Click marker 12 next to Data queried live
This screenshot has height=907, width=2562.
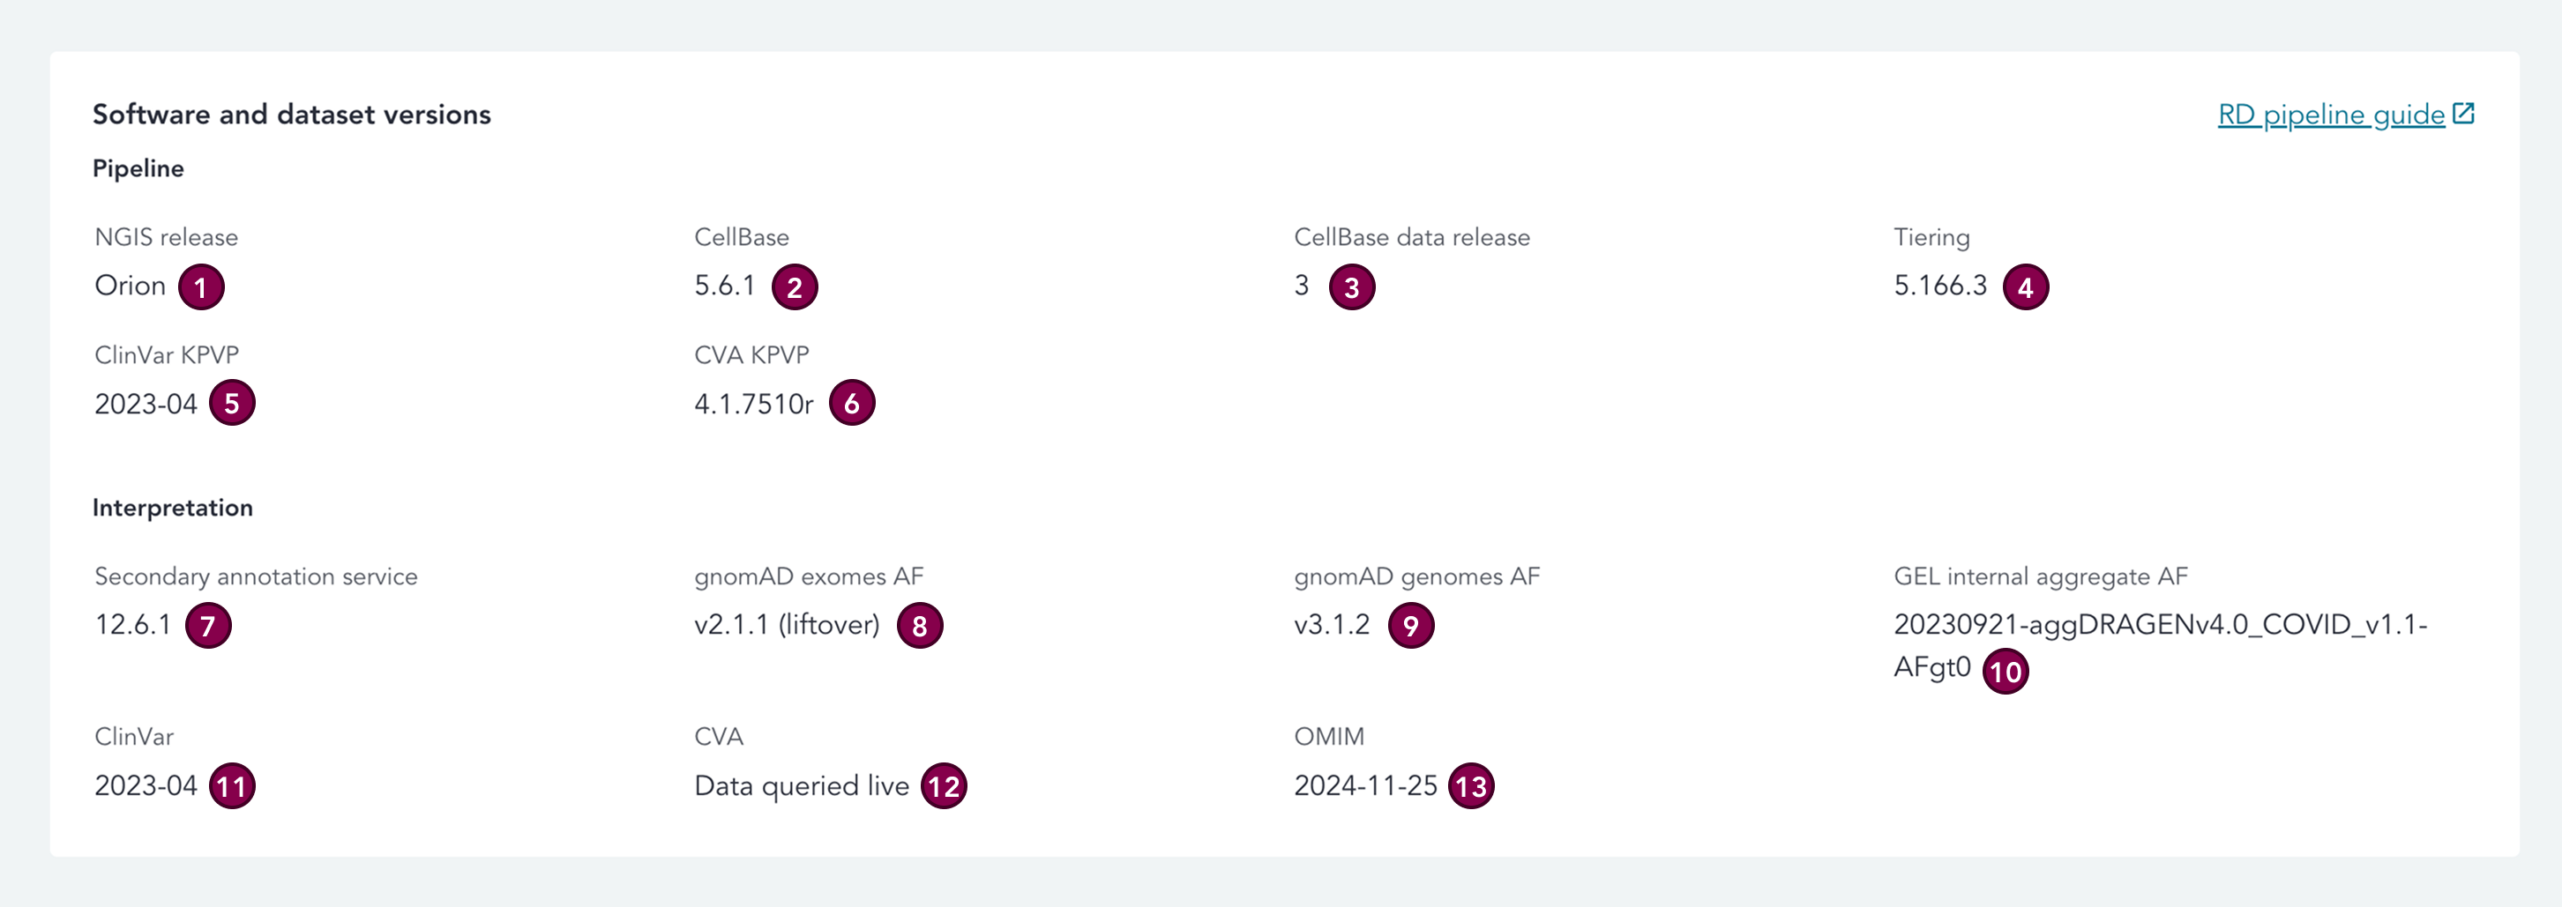tap(944, 786)
